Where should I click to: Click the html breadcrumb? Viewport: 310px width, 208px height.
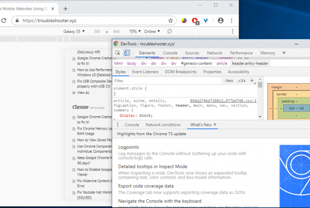[x=118, y=63]
